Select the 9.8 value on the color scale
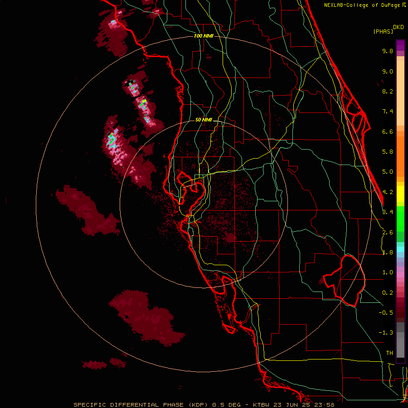Image resolution: width=408 pixels, height=408 pixels. pyautogui.click(x=388, y=51)
